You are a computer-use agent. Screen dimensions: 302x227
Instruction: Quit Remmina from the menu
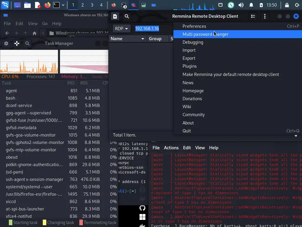pyautogui.click(x=238, y=131)
